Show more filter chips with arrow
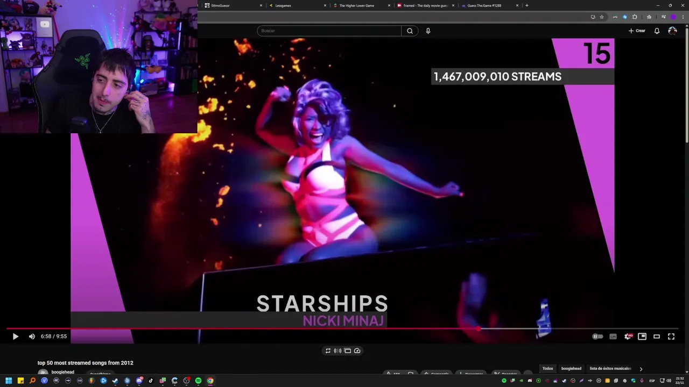Screen dimensions: 689x387 [641, 369]
